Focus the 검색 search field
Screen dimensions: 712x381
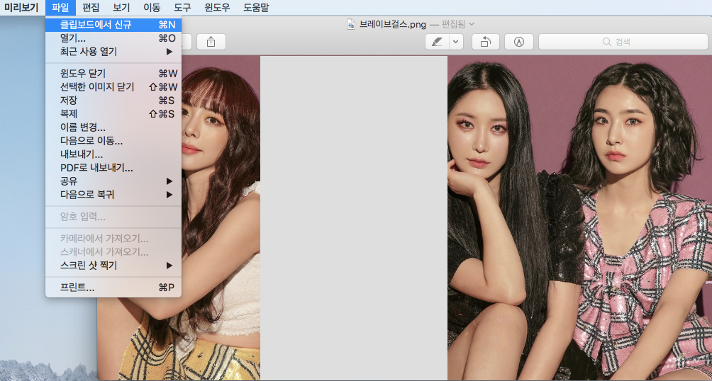click(x=623, y=42)
